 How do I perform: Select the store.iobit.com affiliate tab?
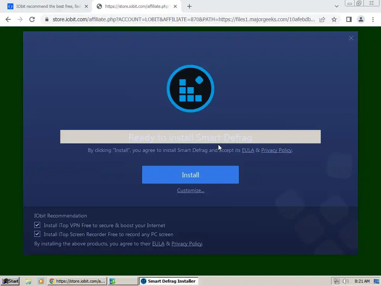click(x=136, y=6)
